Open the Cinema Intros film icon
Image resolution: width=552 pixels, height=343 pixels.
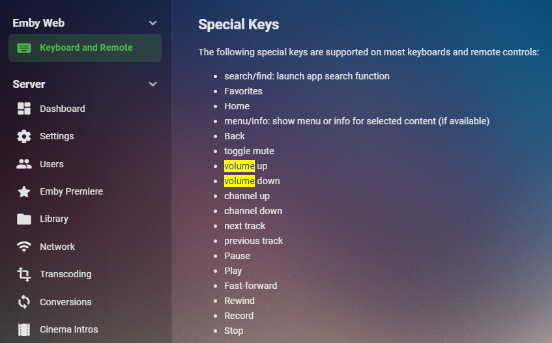tap(24, 329)
